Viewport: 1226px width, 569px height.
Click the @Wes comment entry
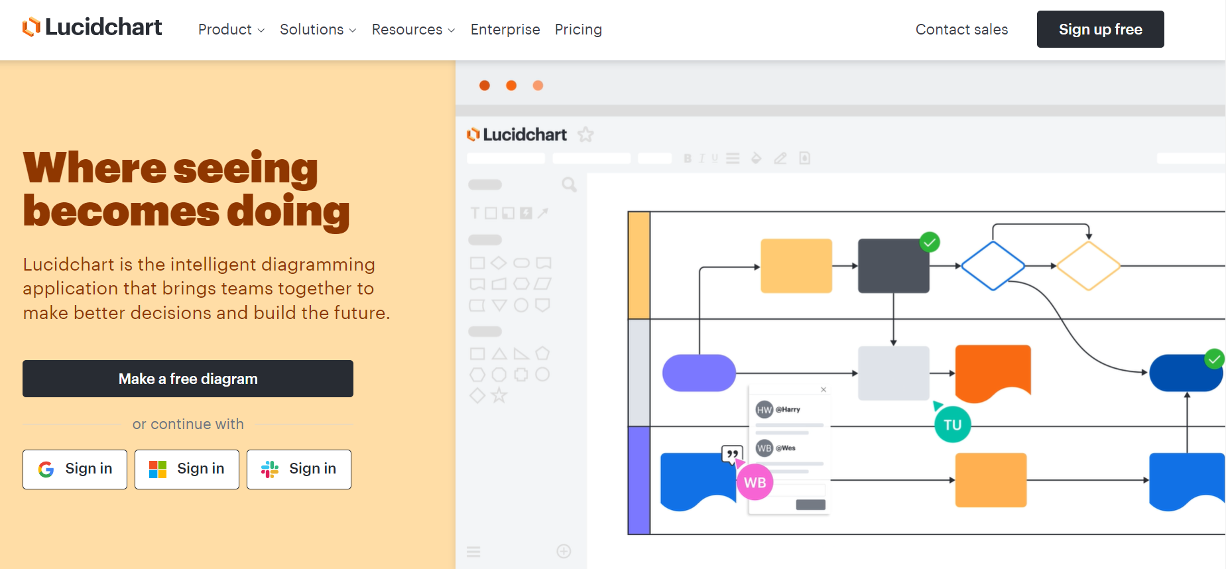pos(776,448)
